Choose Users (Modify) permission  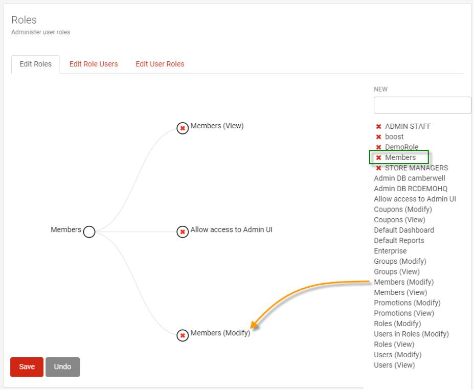click(397, 355)
